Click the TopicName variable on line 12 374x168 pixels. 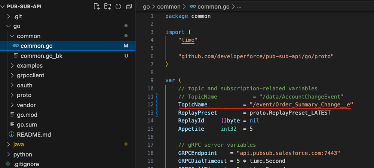pyautogui.click(x=193, y=105)
